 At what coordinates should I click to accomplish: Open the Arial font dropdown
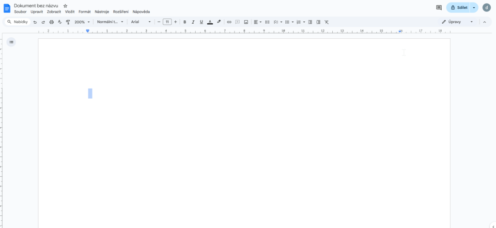click(x=140, y=22)
